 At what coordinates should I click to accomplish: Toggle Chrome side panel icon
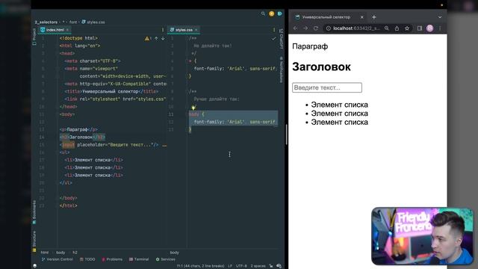pos(420,28)
